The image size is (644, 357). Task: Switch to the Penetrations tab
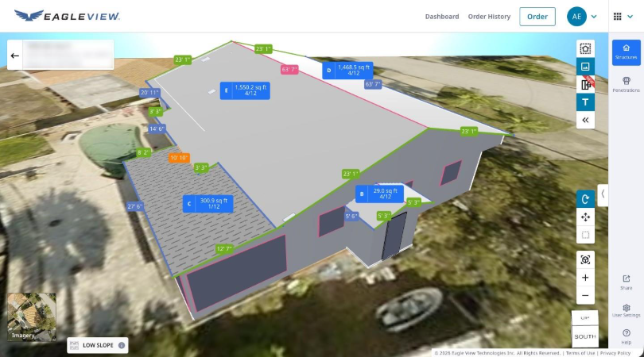627,84
